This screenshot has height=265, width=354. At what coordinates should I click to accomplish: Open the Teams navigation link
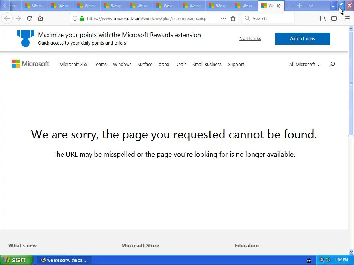click(100, 65)
